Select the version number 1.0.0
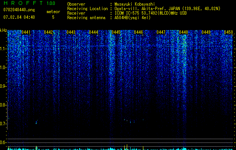Viewport: 236px width, 150px height. (51, 3)
